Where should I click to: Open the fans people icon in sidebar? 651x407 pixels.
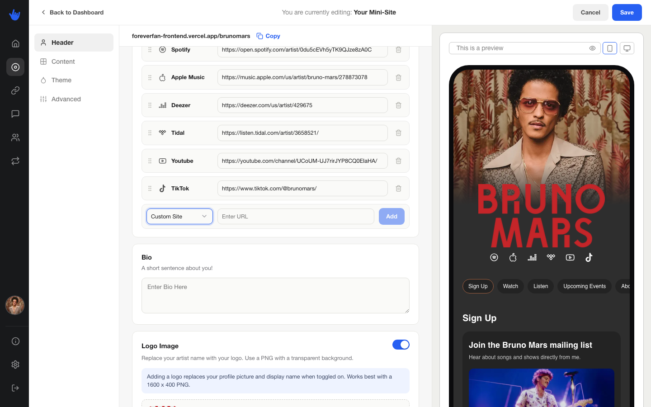point(15,137)
